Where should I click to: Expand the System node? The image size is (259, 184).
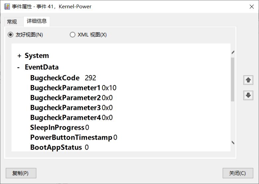click(19, 56)
